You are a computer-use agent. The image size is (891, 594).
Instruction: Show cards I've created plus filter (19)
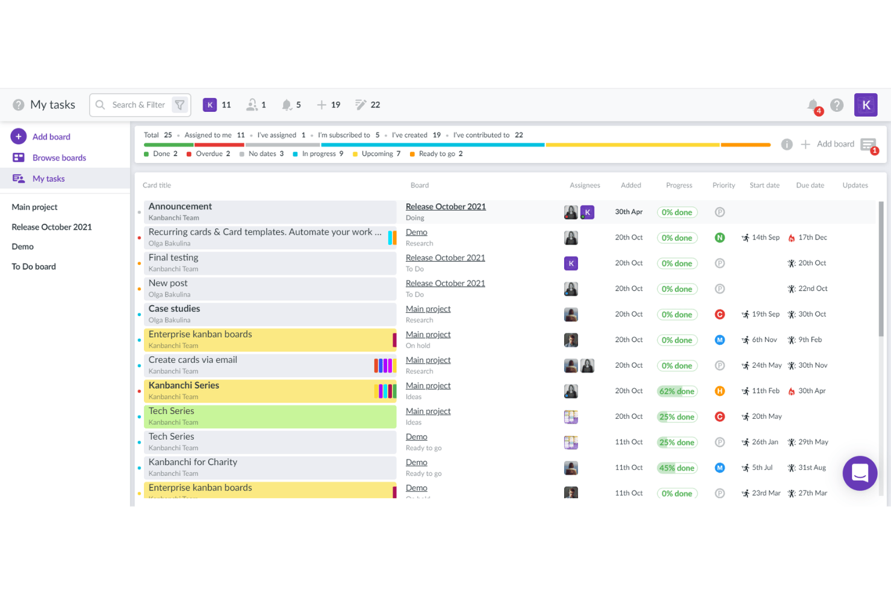(x=329, y=105)
